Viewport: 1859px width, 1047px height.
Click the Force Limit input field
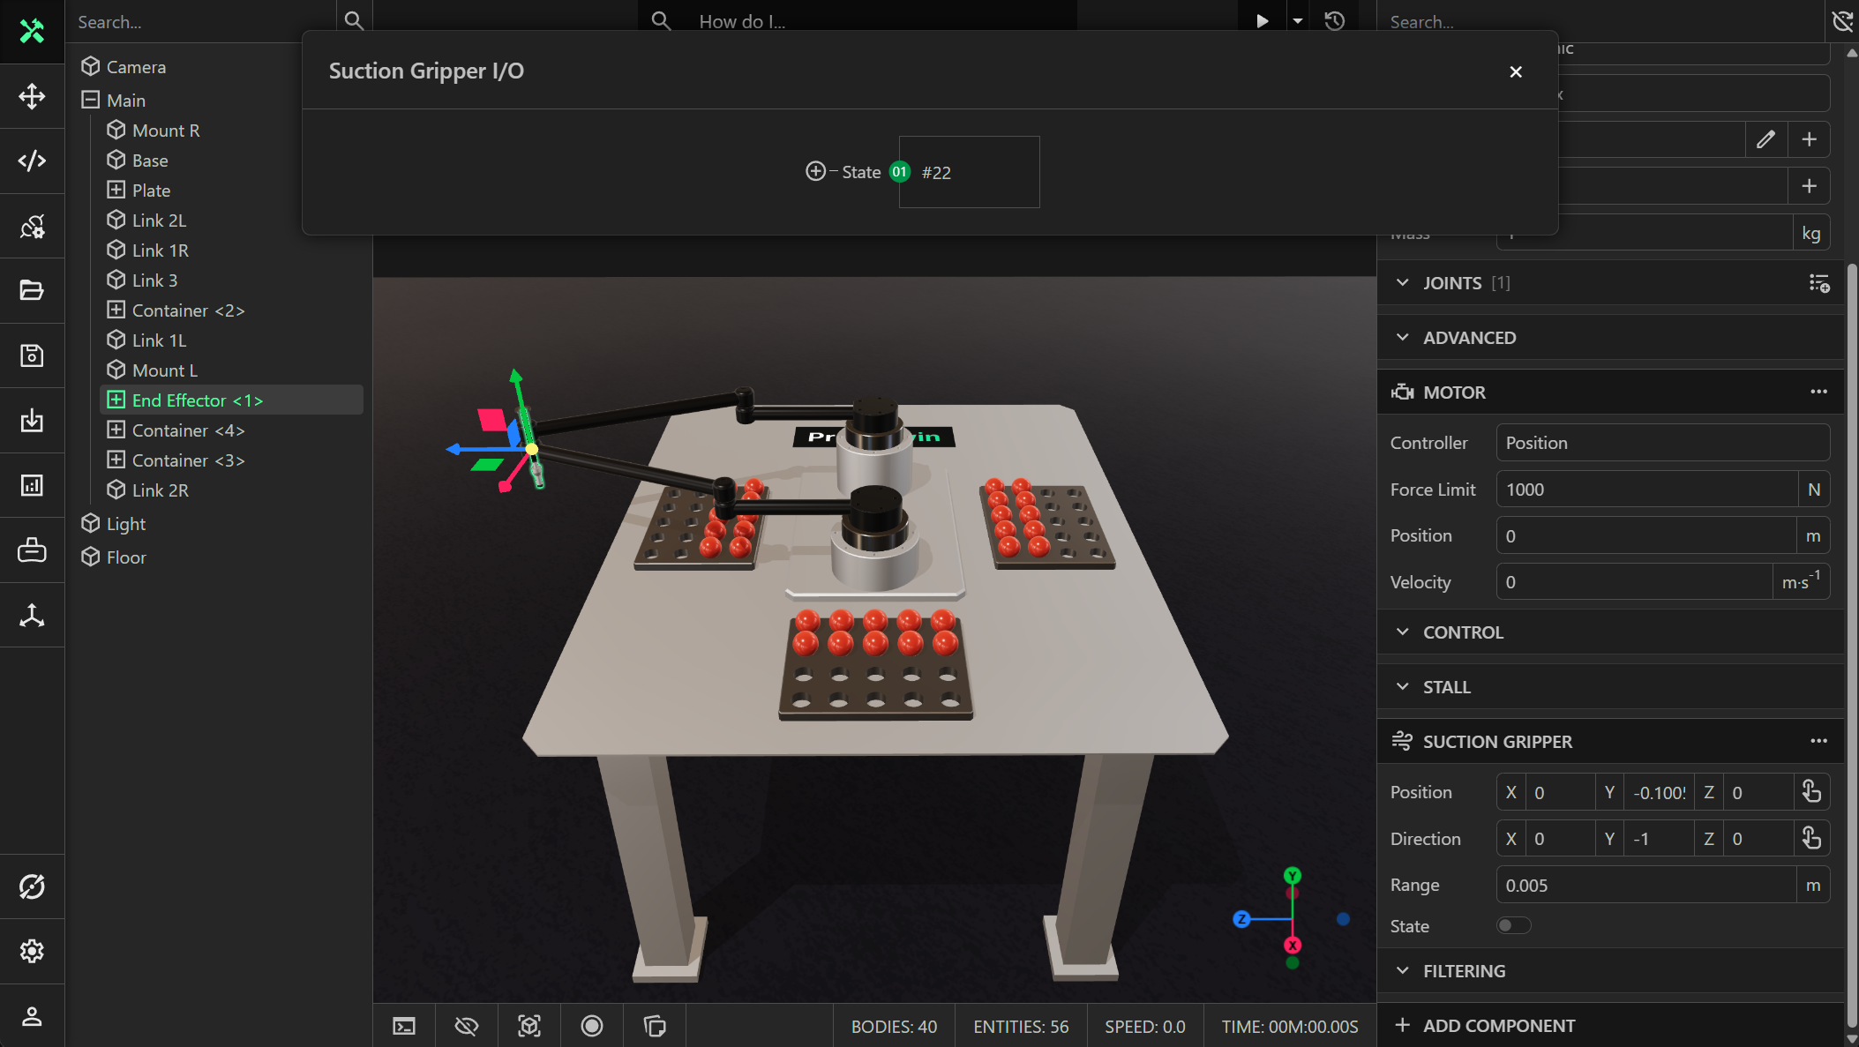click(1646, 490)
